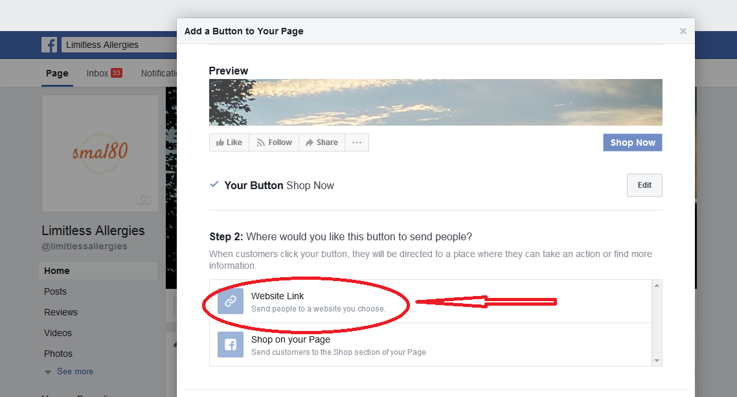737x397 pixels.
Task: Open Photos in the left sidebar
Action: (x=58, y=353)
